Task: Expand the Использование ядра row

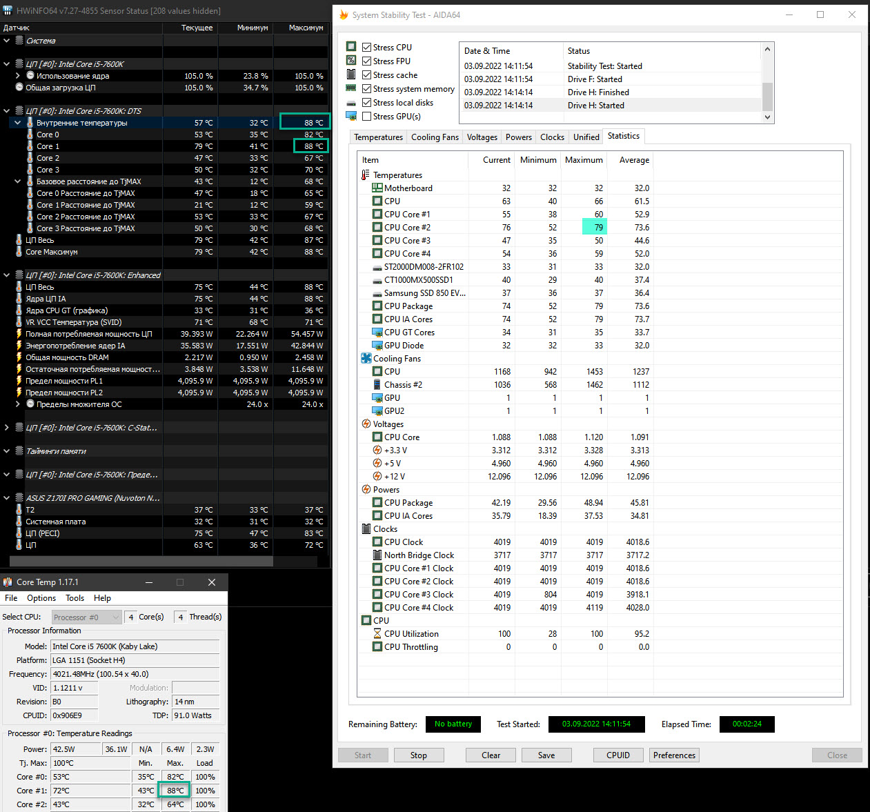Action: pos(18,76)
